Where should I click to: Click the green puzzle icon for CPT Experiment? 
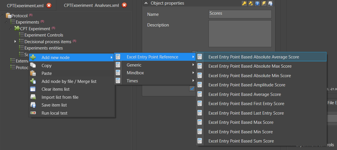tap(17, 29)
